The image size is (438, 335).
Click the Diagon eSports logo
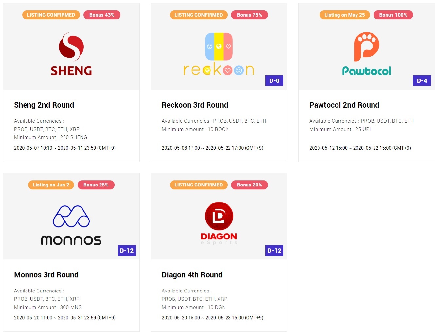coord(219,223)
